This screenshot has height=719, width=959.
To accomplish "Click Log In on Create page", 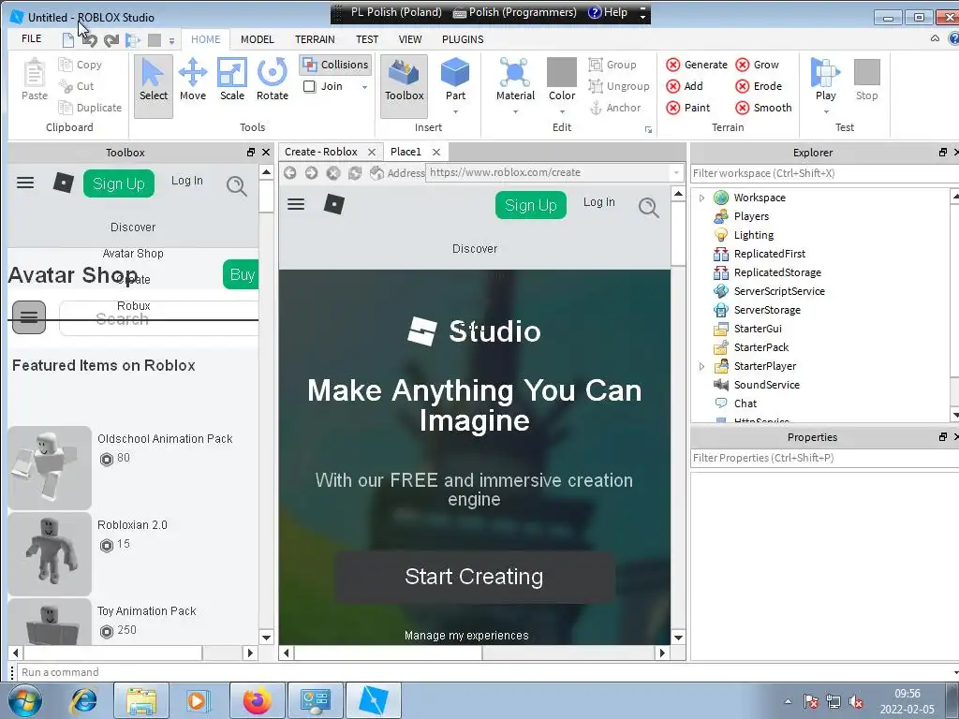I will (598, 202).
